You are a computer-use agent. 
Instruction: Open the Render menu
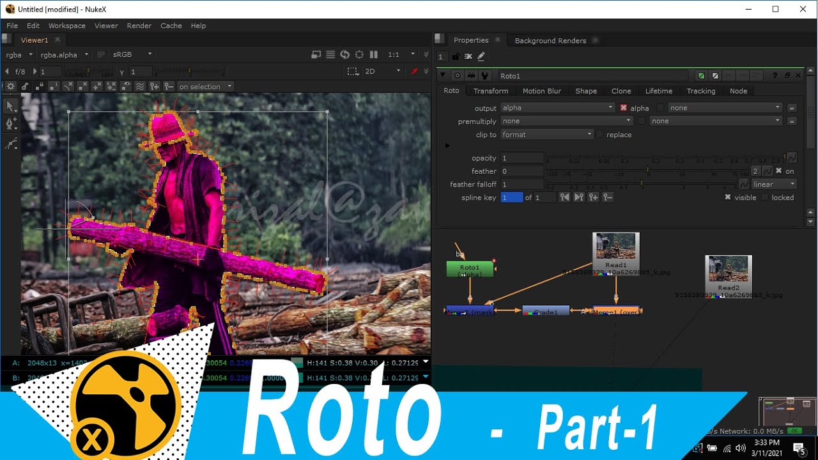click(x=139, y=26)
